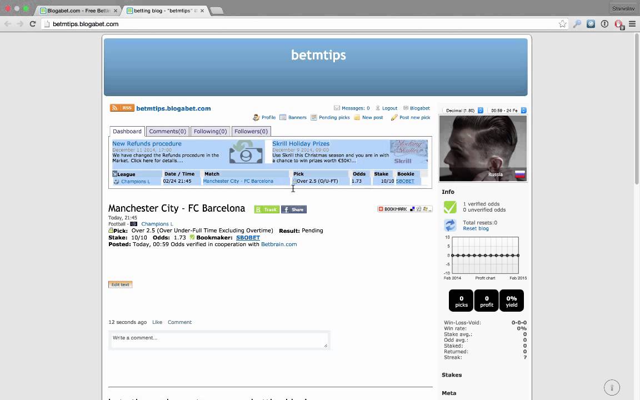
Task: Click the Edit text button
Action: coord(121,284)
